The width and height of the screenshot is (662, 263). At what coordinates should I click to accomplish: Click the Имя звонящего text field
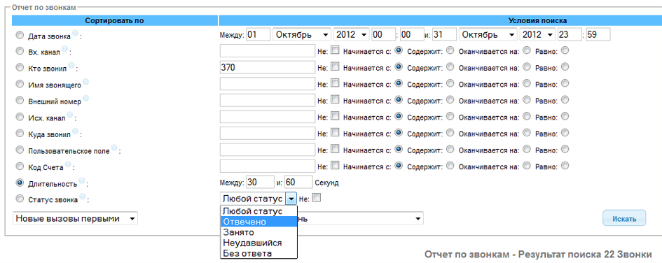pyautogui.click(x=268, y=83)
